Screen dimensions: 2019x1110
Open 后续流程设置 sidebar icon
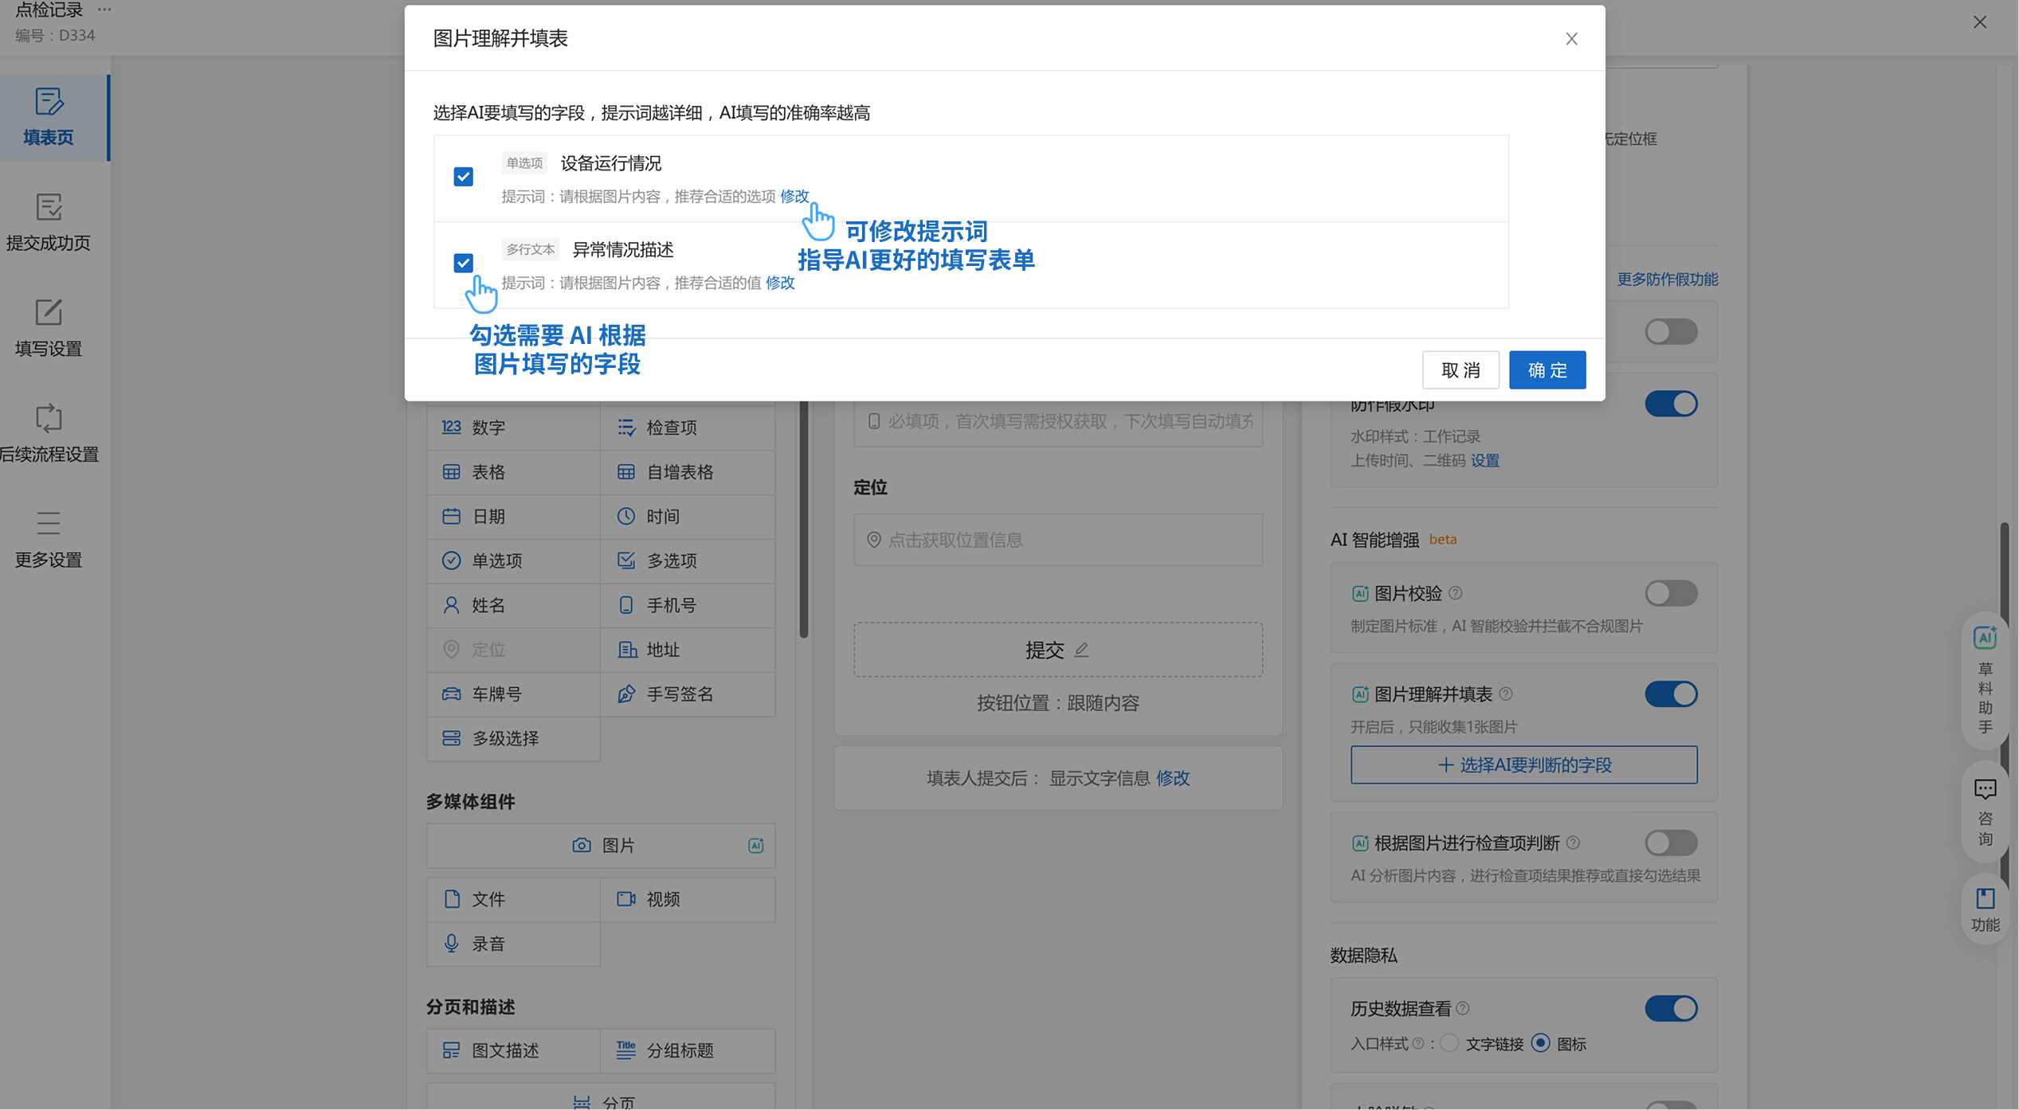coord(49,433)
